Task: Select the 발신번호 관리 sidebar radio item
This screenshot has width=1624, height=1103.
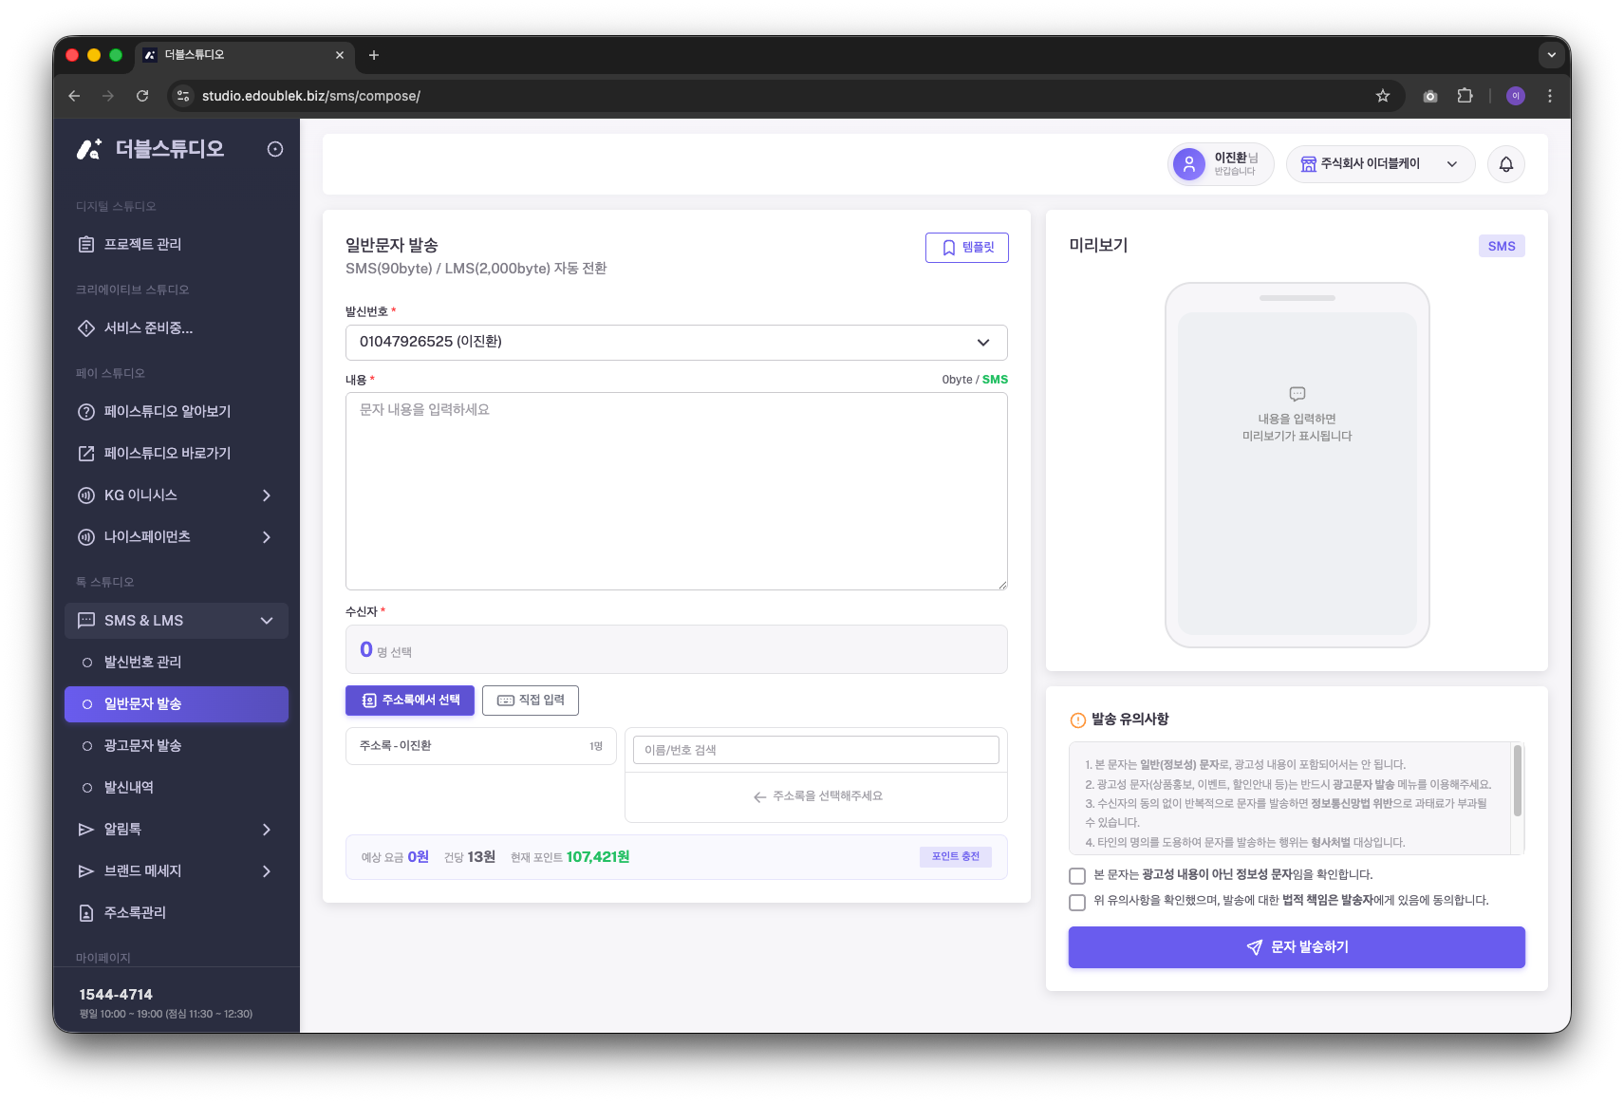Action: 177,663
